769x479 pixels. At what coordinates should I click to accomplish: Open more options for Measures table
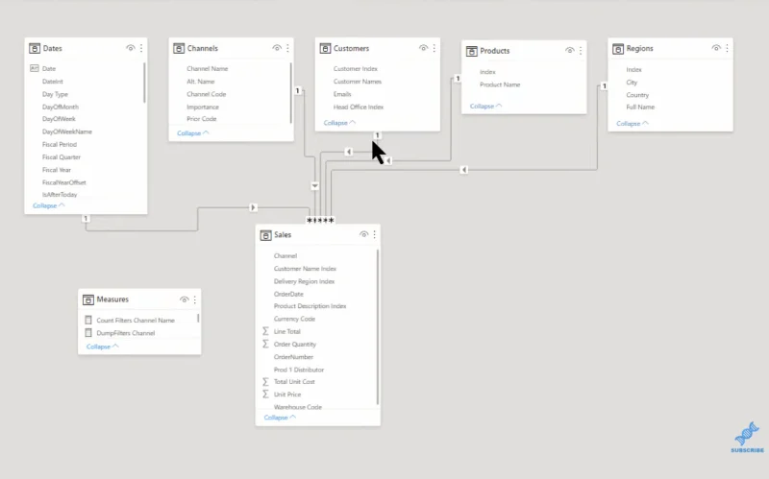(x=195, y=299)
